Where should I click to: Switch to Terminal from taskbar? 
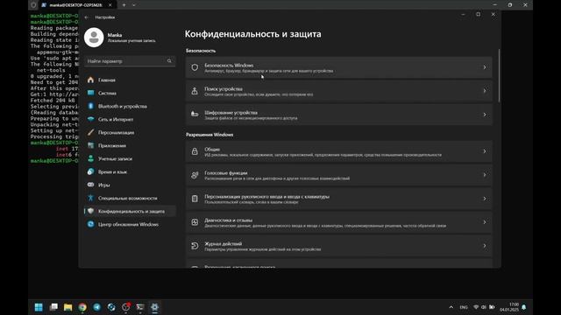click(140, 307)
